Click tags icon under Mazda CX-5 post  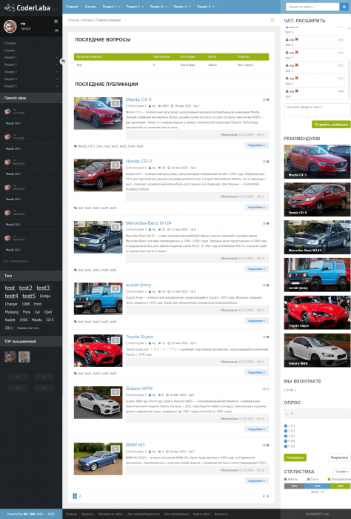coord(76,146)
